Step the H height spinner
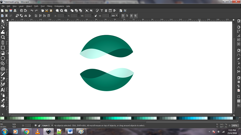This screenshot has height=135, width=241. coord(110,16)
